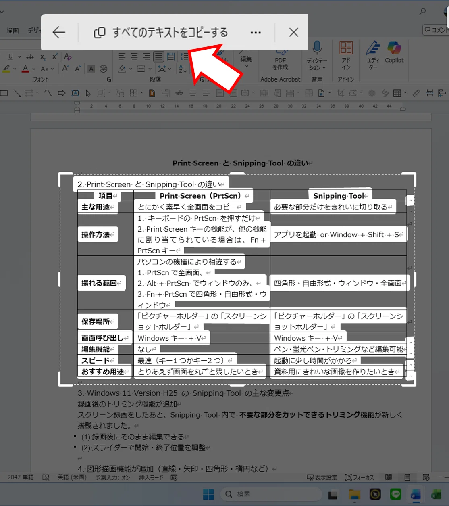The width and height of the screenshot is (449, 506).
Task: Open font color dropdown arrow
Action: click(x=34, y=69)
